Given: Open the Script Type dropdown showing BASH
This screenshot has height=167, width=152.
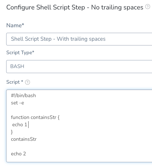Looking at the screenshot, I should tap(79, 67).
